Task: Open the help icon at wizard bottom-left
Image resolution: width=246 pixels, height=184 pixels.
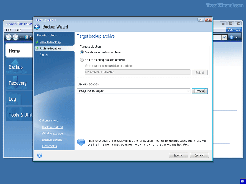Action: pos(39,155)
